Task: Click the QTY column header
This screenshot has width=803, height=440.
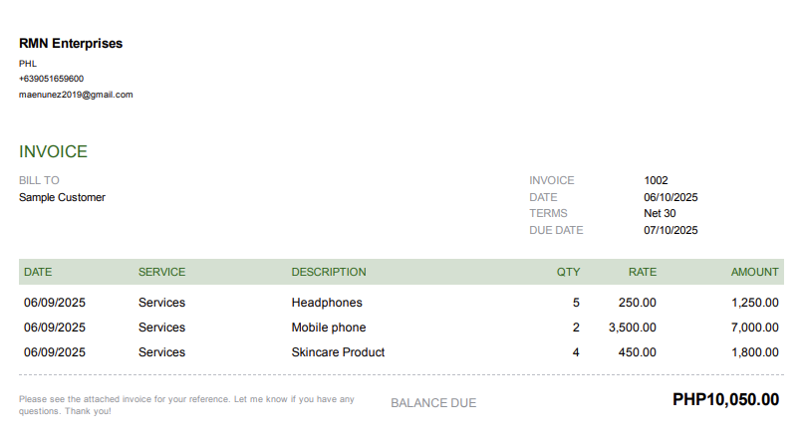Action: coord(568,272)
